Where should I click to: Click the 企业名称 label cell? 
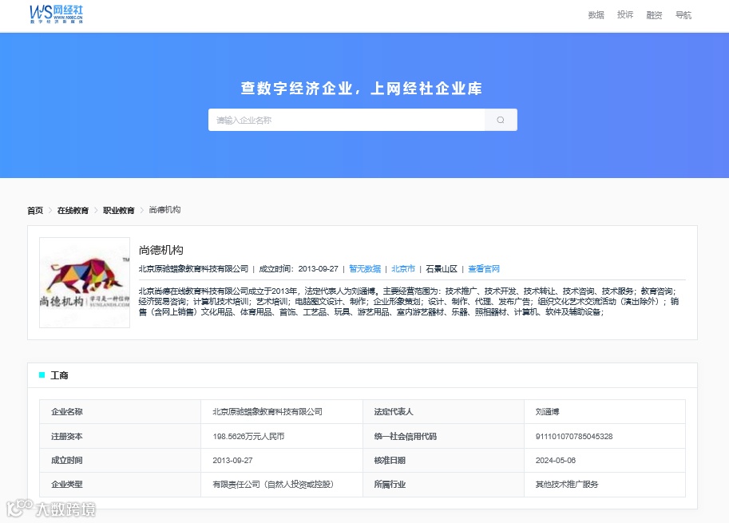[x=120, y=411]
